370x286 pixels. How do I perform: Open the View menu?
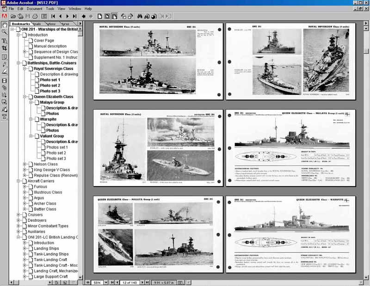(62, 9)
